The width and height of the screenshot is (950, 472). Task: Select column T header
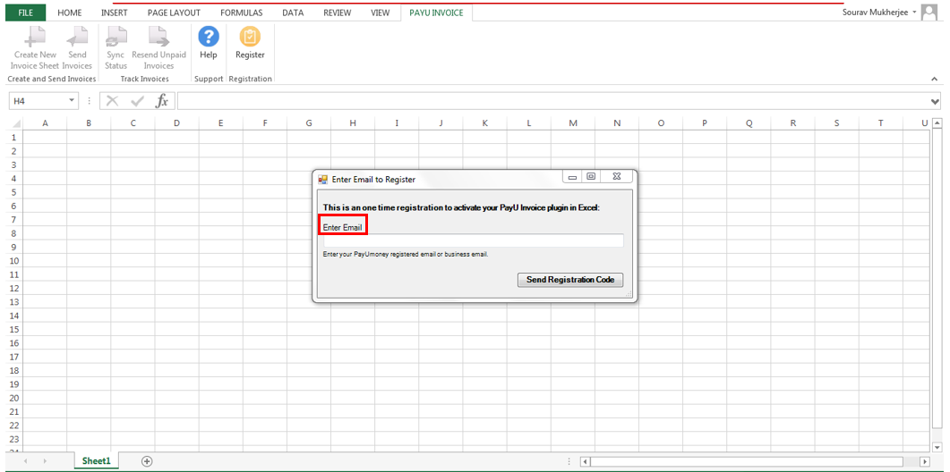pos(880,123)
